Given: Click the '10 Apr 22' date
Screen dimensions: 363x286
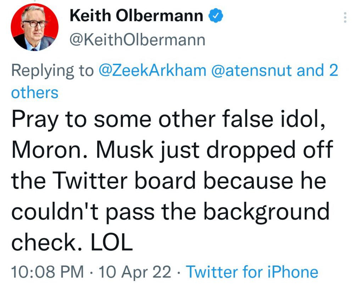Looking at the screenshot, I should (135, 272).
